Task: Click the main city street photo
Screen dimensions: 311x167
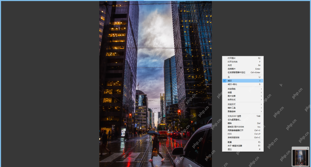Action: (x=155, y=84)
